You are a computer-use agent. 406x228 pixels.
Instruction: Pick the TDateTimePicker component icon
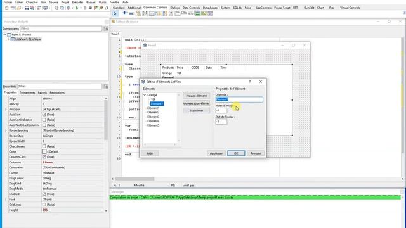210,13
